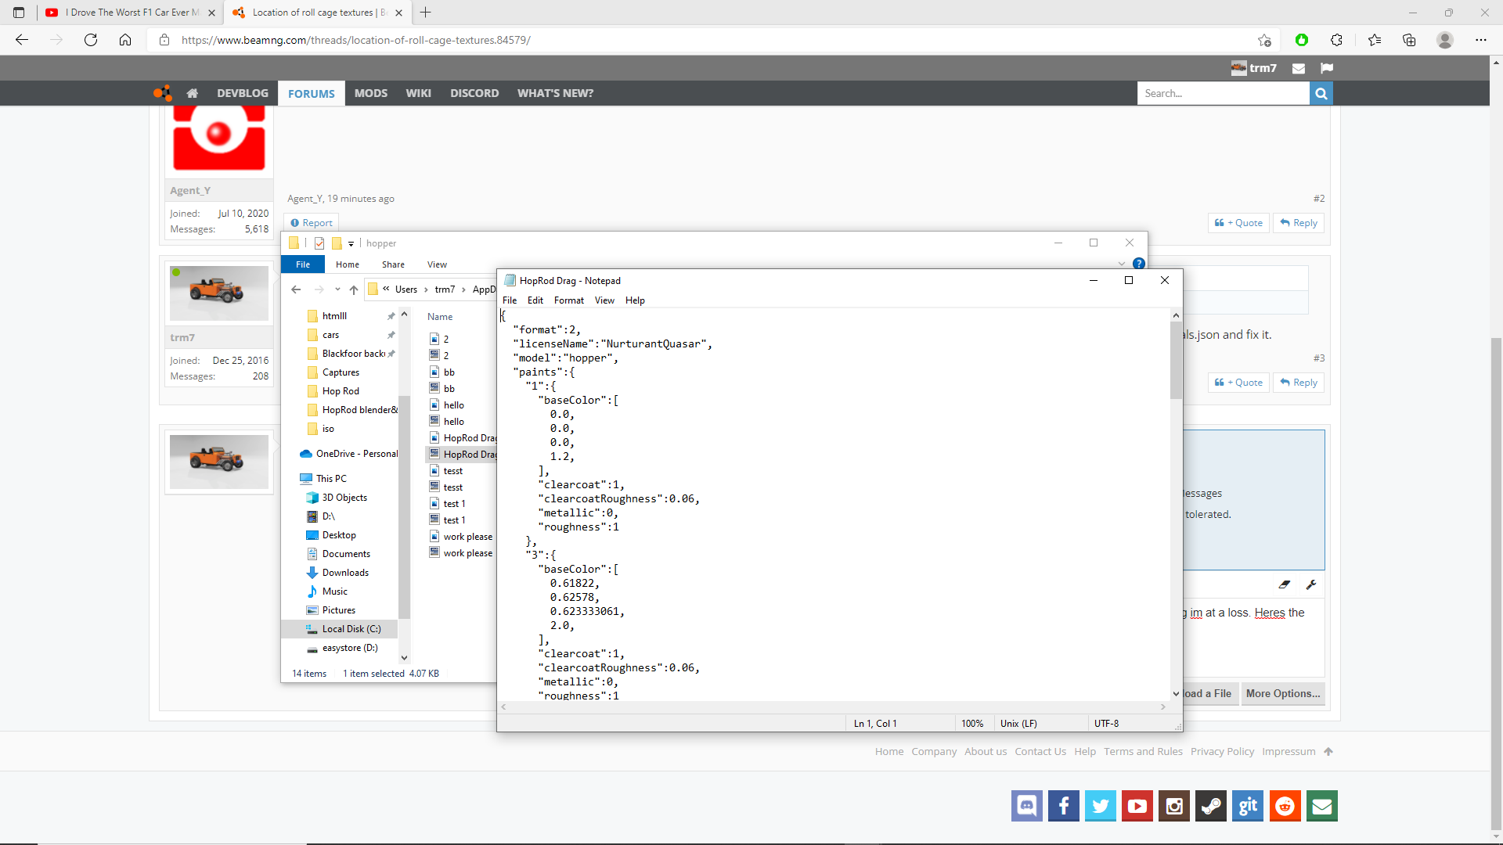Click the Report link under Agent_Y's post
1503x845 pixels.
(312, 223)
